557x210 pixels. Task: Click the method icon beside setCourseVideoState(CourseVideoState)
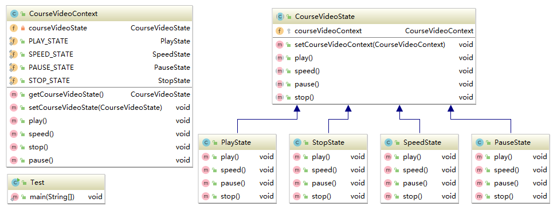tap(14, 108)
